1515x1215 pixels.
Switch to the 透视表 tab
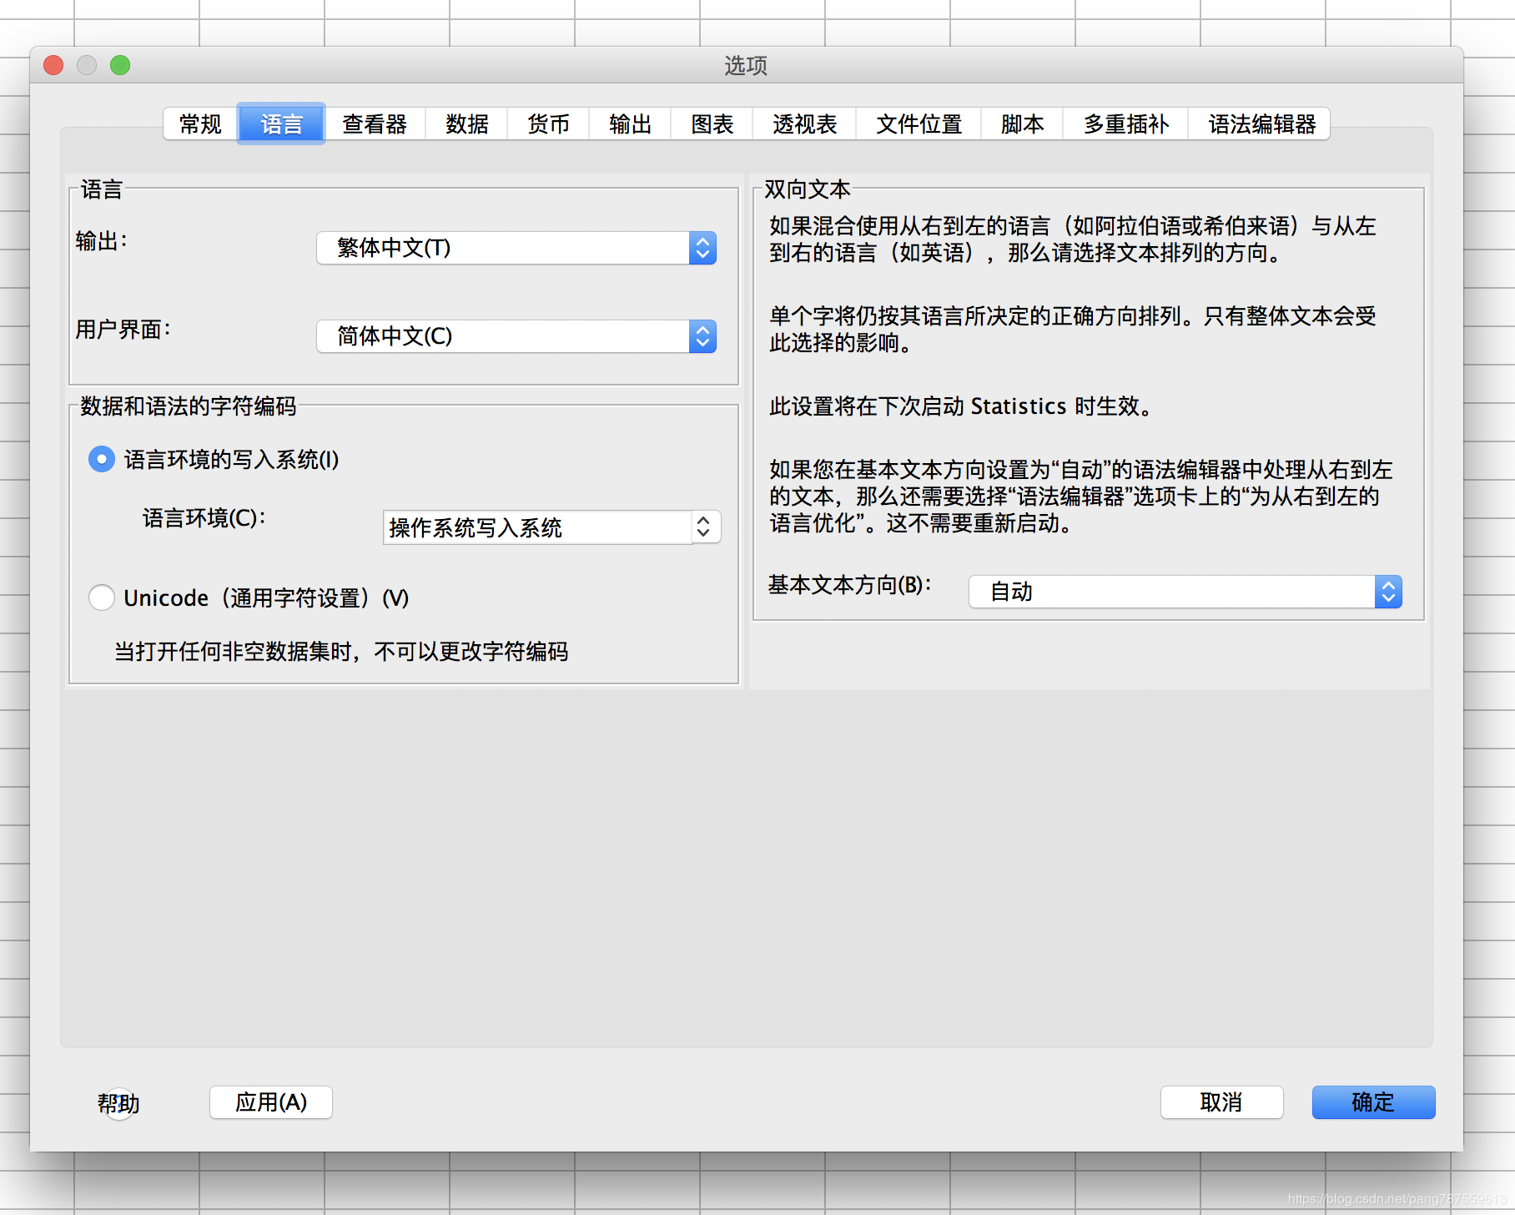click(804, 124)
